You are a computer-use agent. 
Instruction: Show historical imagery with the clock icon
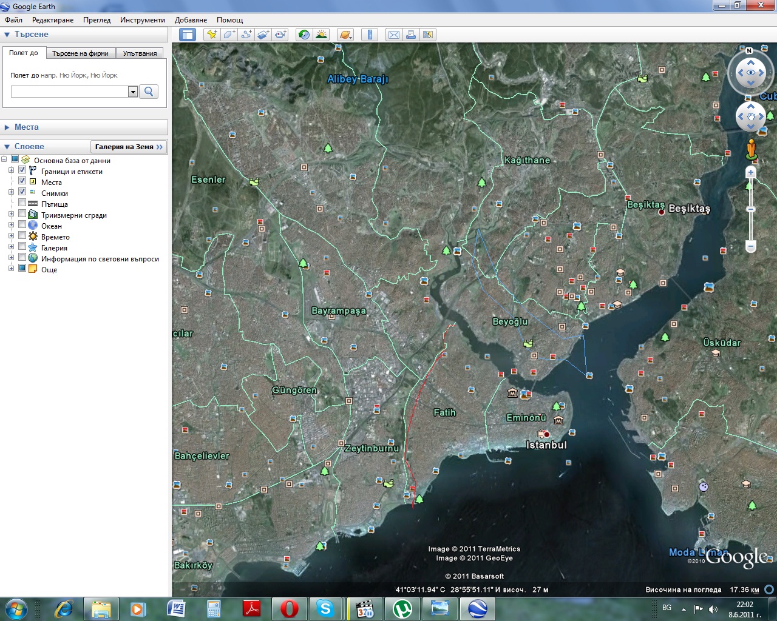coord(304,35)
